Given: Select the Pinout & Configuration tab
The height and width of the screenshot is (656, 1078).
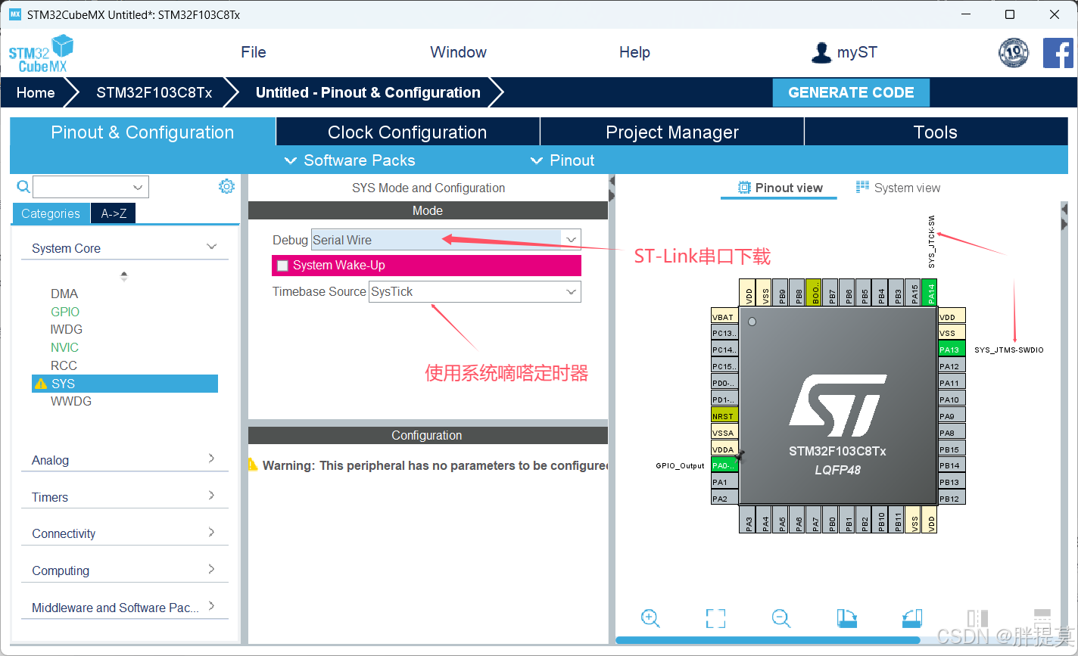Looking at the screenshot, I should (x=142, y=132).
